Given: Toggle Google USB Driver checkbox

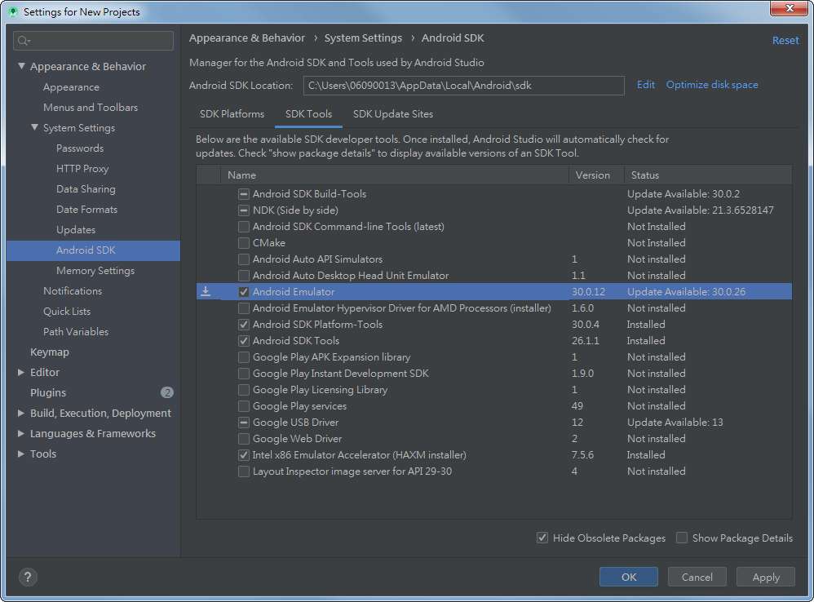Looking at the screenshot, I should click(244, 423).
